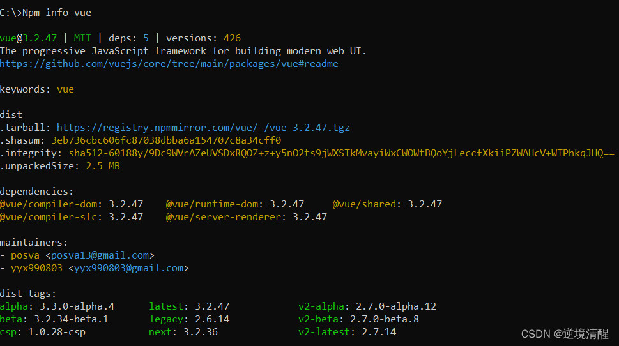Click the MIT license text

tap(82, 38)
